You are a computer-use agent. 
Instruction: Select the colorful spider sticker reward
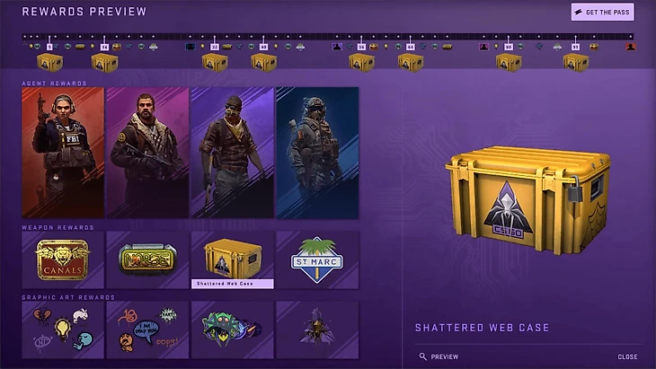233,329
